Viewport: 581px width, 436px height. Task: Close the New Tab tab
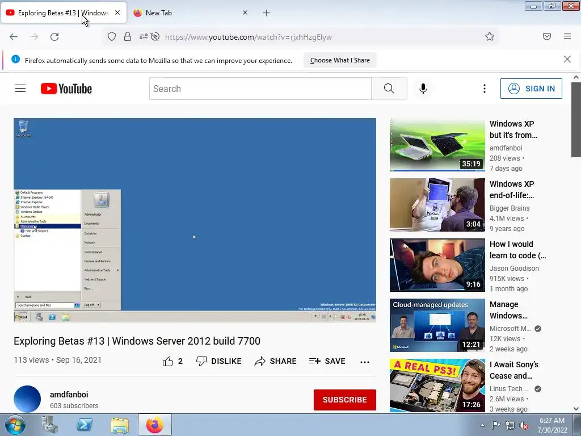click(x=245, y=12)
